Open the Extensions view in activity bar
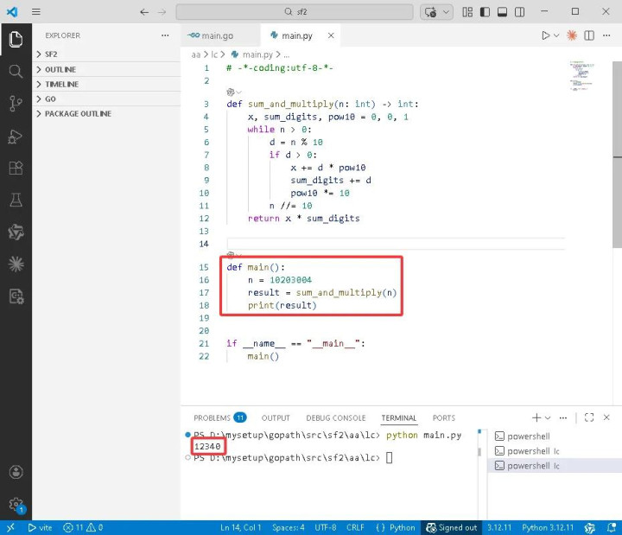 click(16, 168)
